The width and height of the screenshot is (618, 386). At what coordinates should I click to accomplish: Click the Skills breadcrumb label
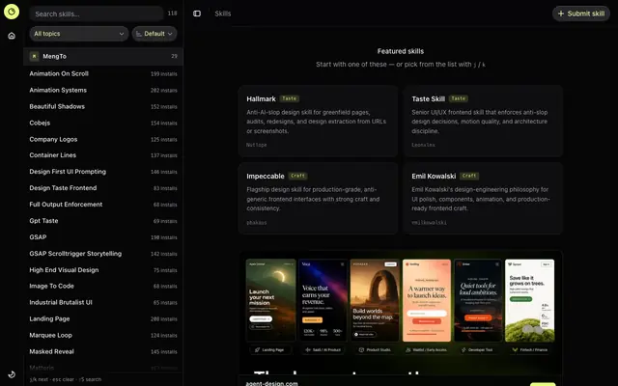click(x=223, y=14)
